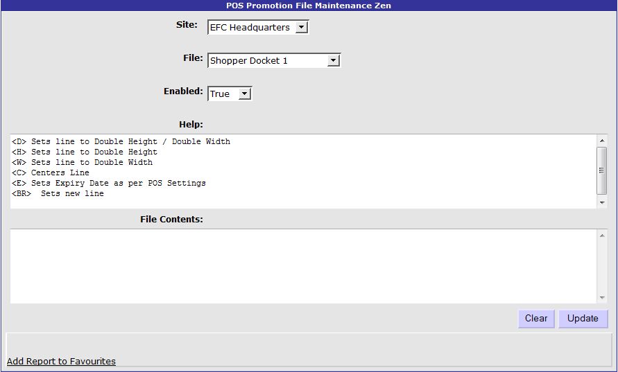Click the Site: field label
The image size is (618, 372).
(187, 25)
